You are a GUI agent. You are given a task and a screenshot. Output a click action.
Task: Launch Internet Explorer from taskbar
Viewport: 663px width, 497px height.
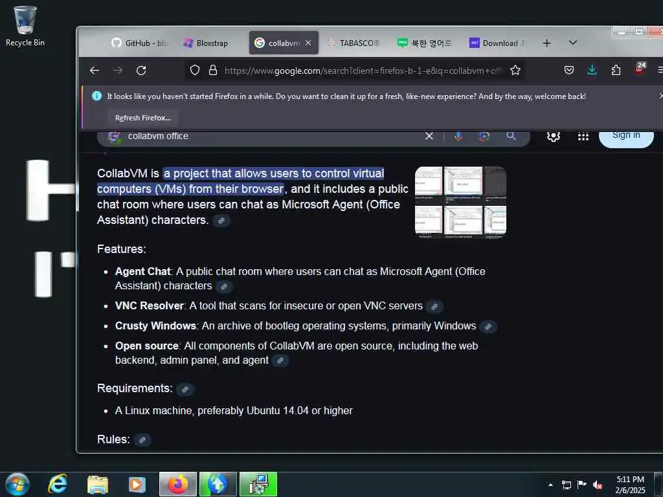tap(58, 484)
